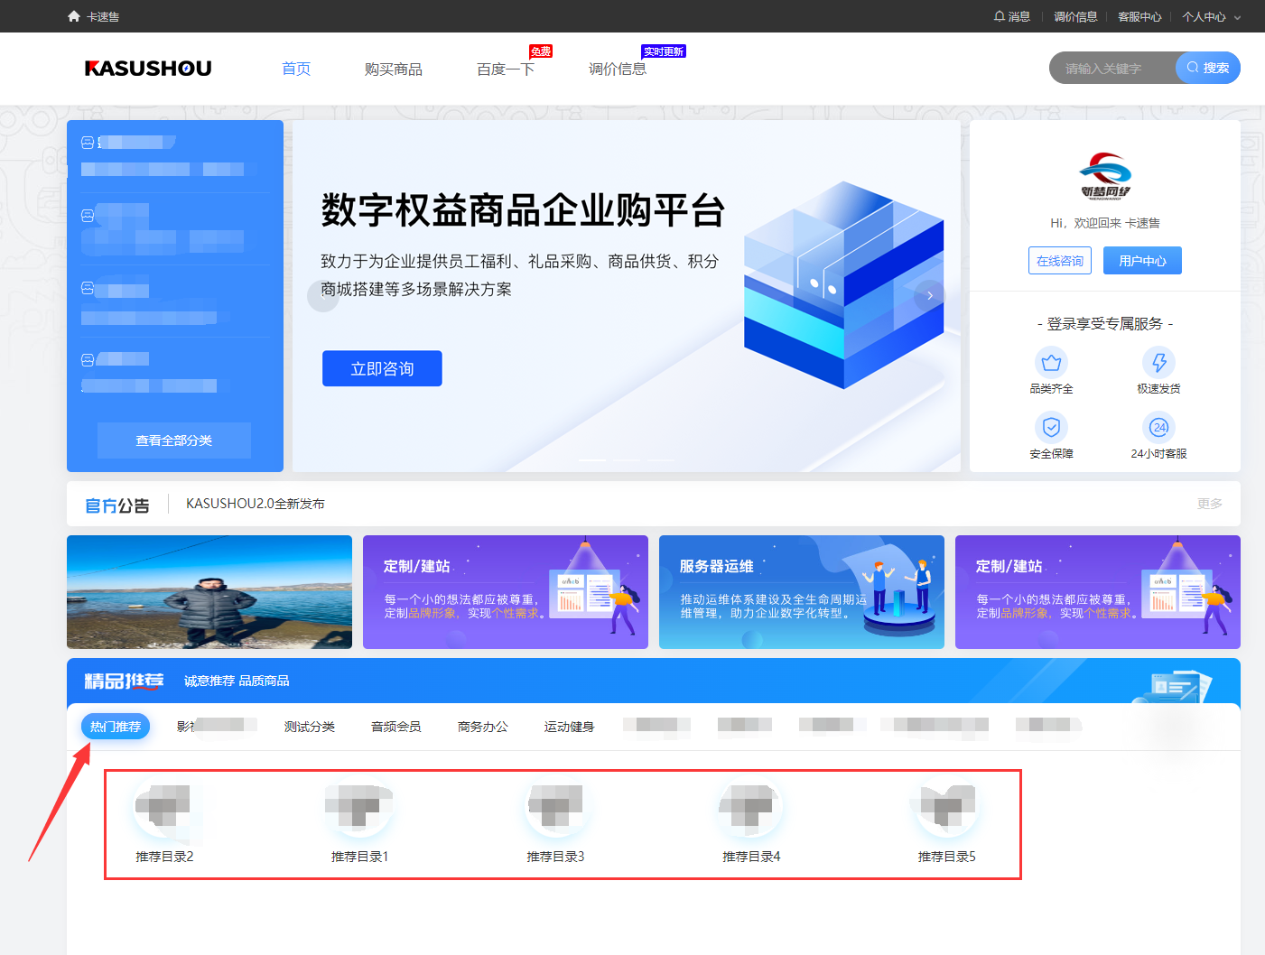Viewport: 1265px width, 955px height.
Task: Open 客服中心 in the top bar
Action: (x=1139, y=16)
